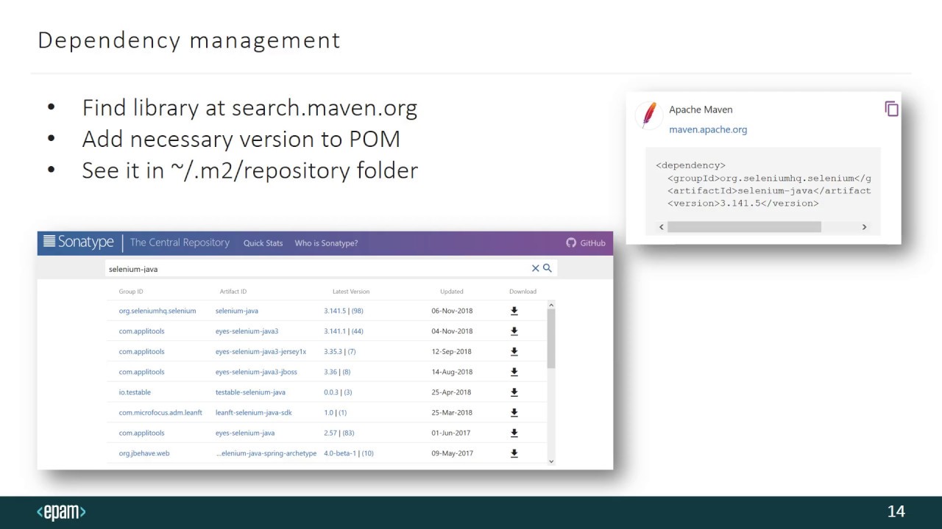The image size is (942, 529).
Task: Click the right arrow of the code snippet scrollbar
Action: click(x=864, y=227)
